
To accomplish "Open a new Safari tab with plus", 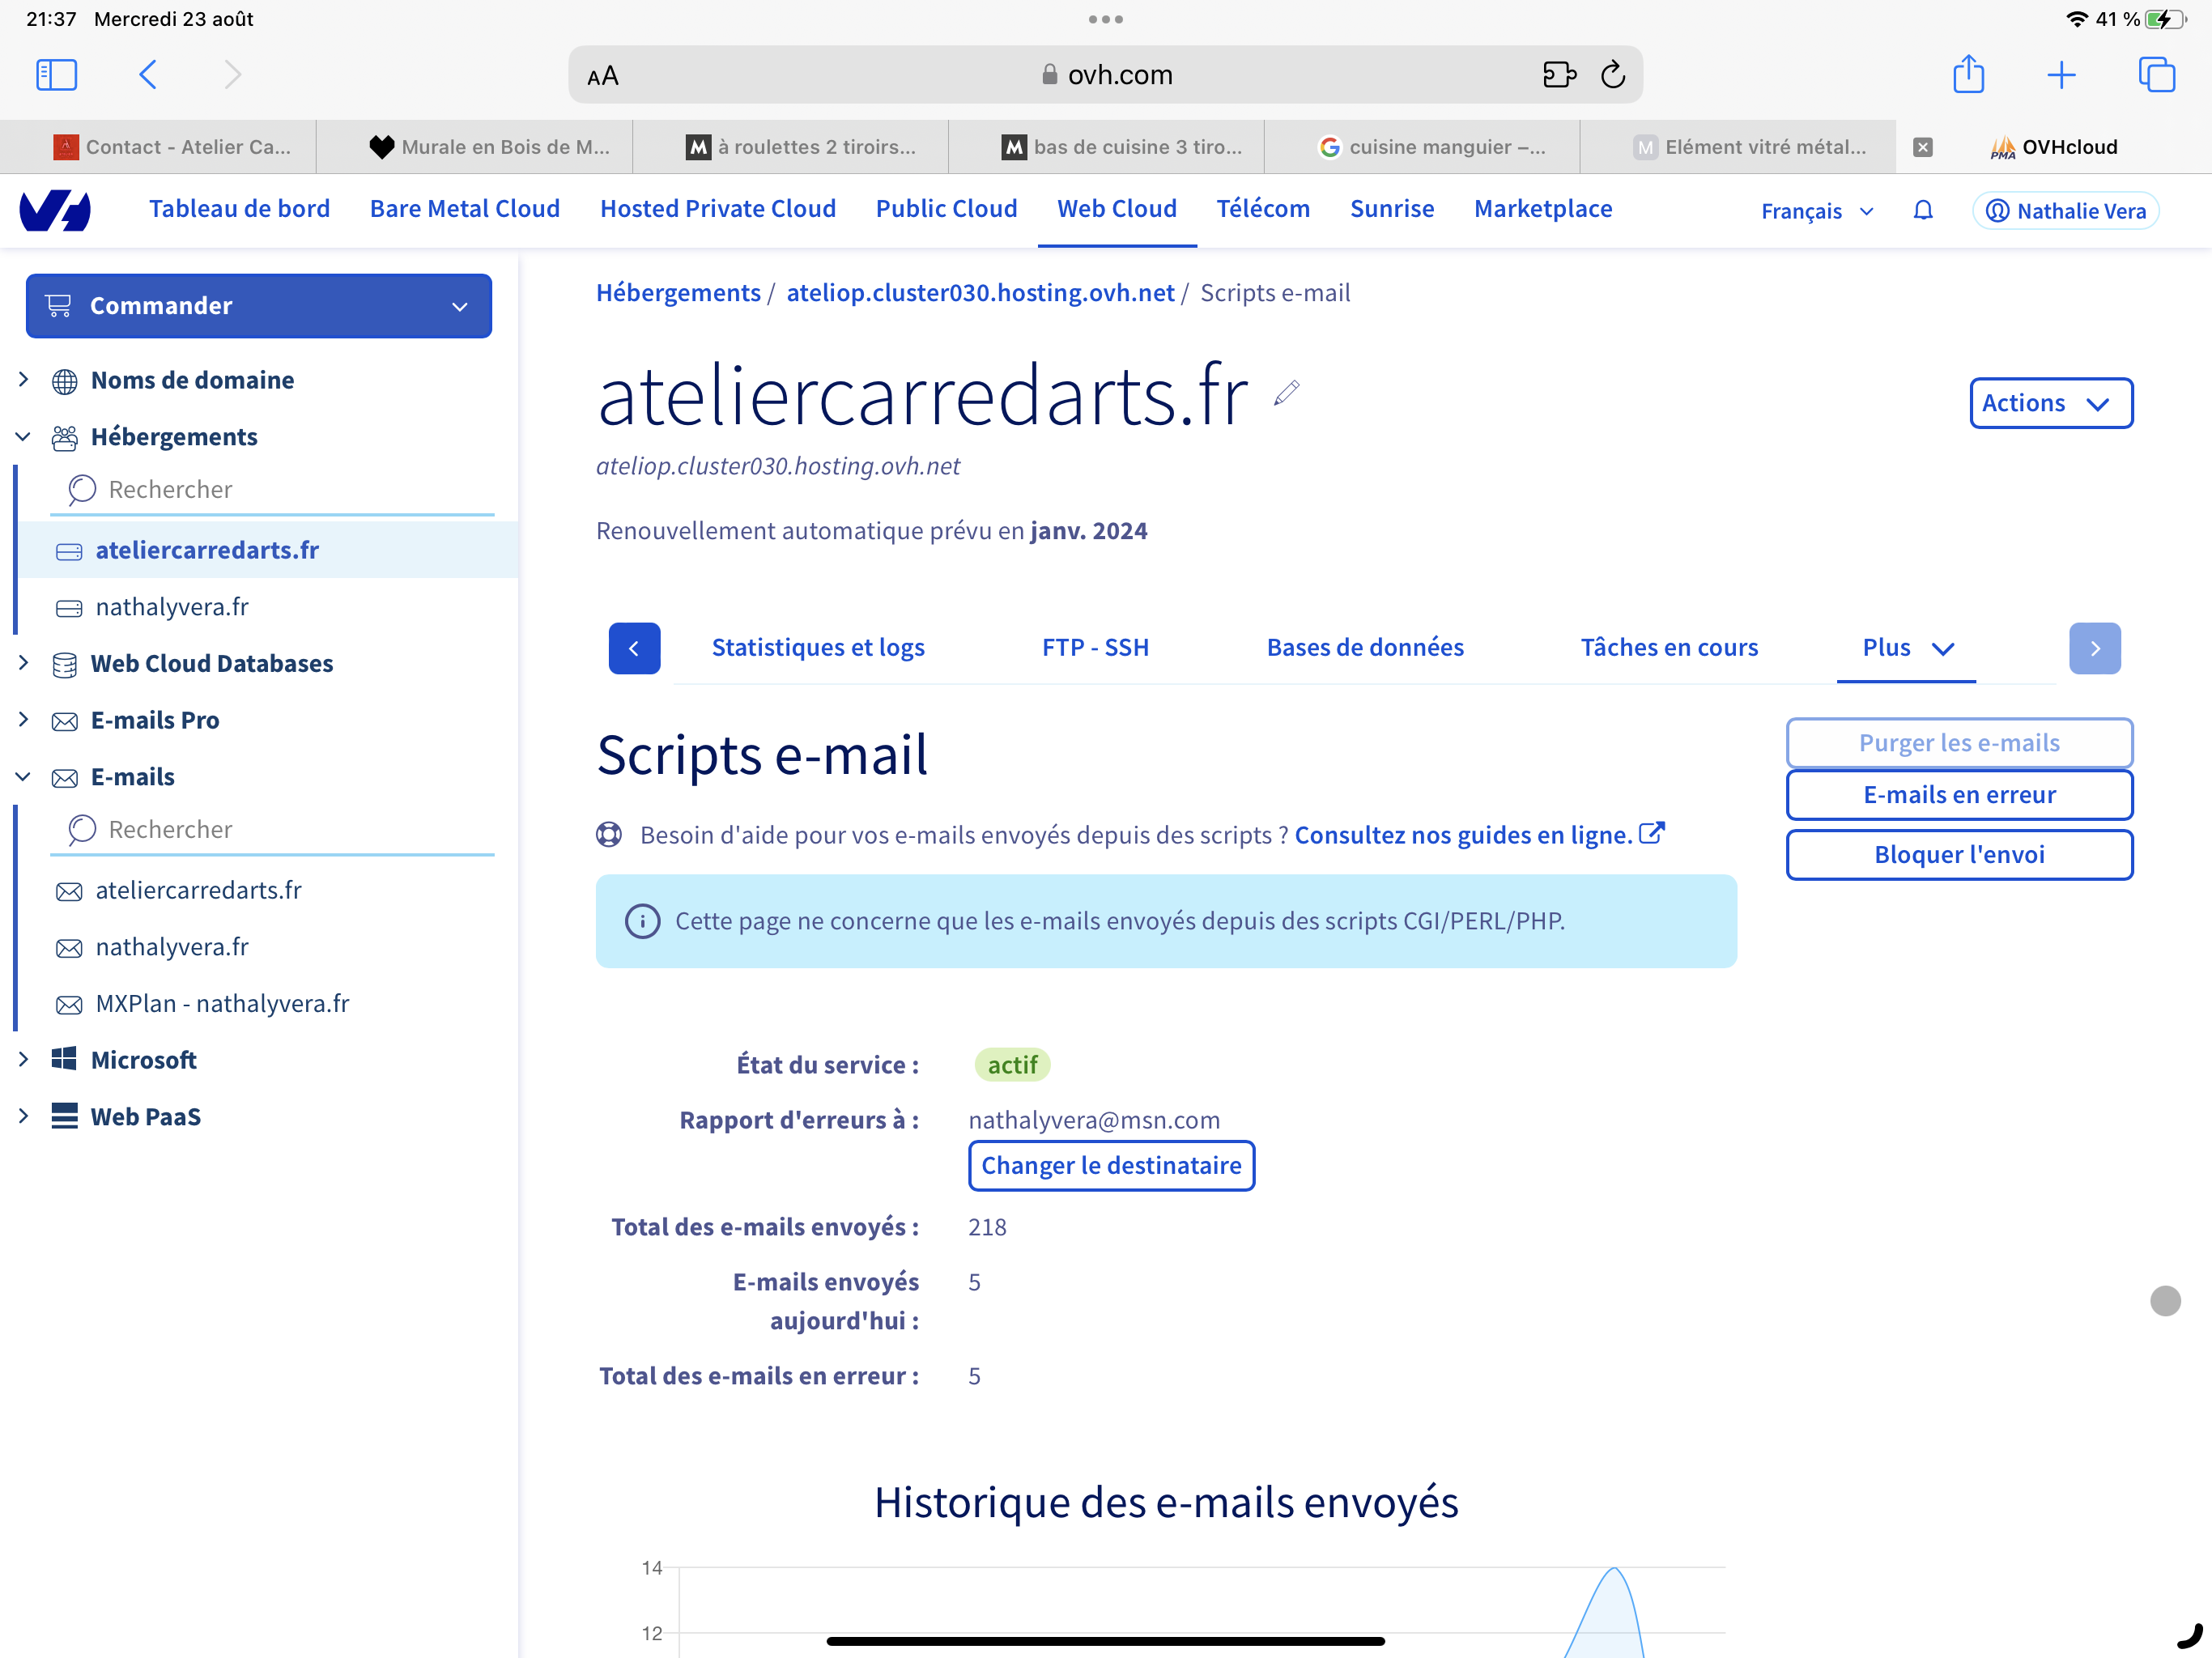I will click(x=2061, y=75).
